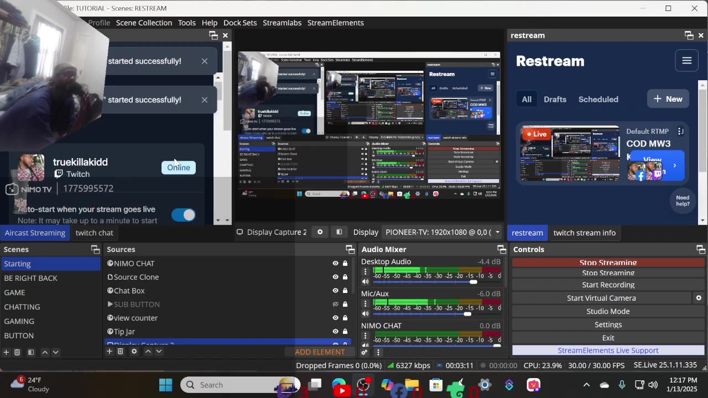Remove selected scene with trash icon
This screenshot has height=398, width=708.
coord(17,352)
